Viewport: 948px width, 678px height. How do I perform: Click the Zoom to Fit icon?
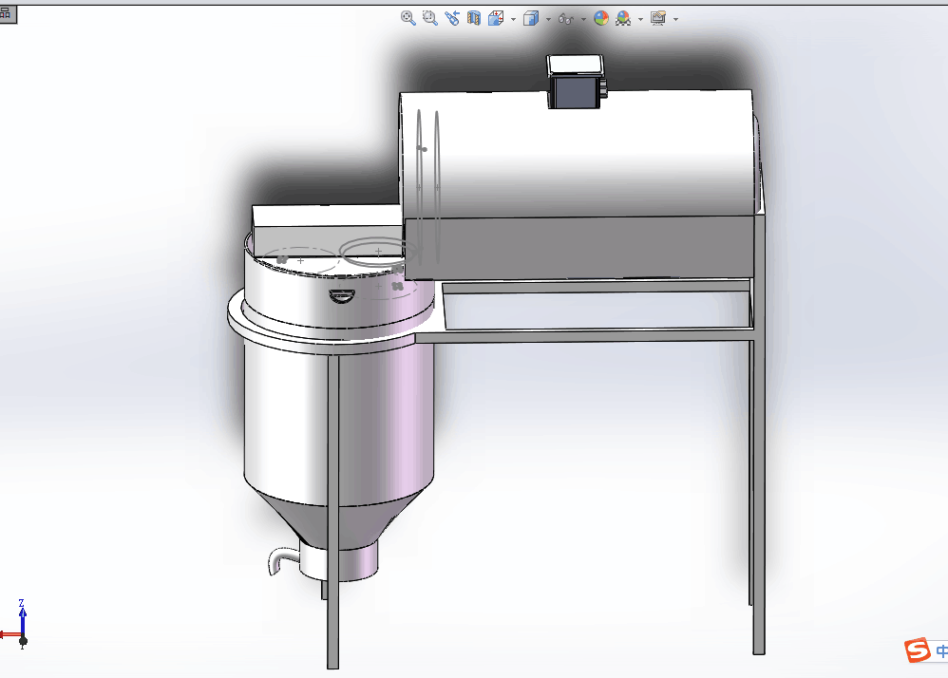click(x=408, y=18)
